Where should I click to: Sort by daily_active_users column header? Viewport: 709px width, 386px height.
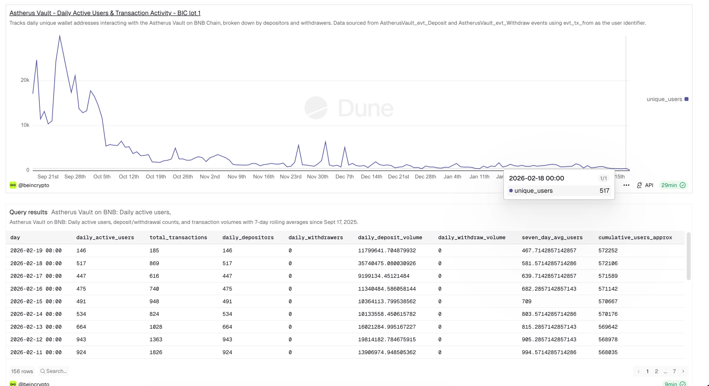pos(105,238)
